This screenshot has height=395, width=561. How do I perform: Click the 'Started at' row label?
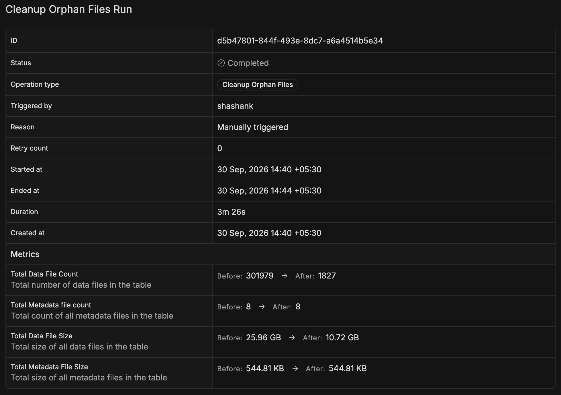tap(26, 169)
